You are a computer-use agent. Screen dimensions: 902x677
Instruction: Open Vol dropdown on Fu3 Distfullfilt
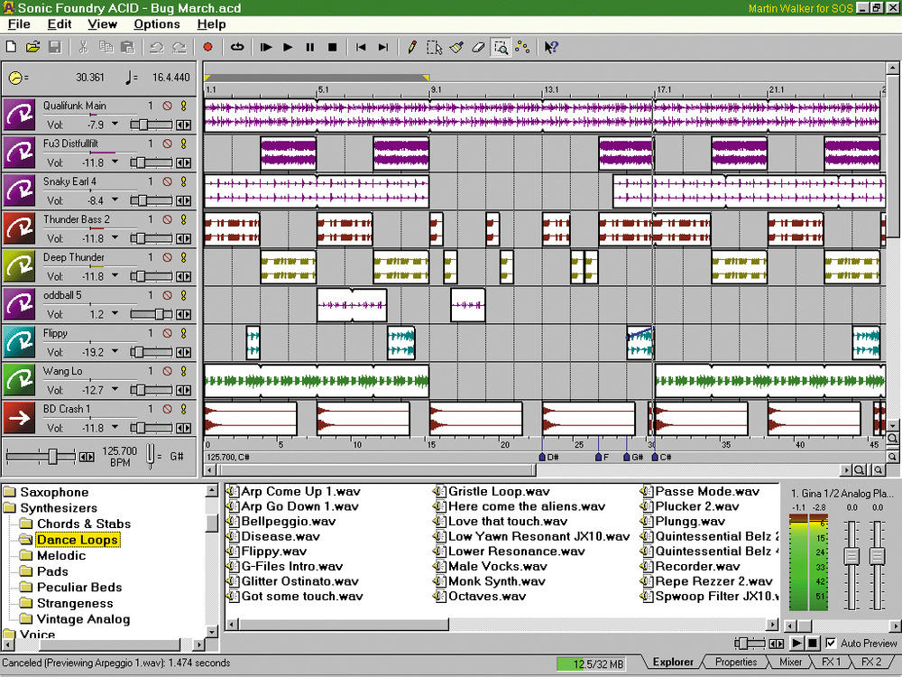115,162
